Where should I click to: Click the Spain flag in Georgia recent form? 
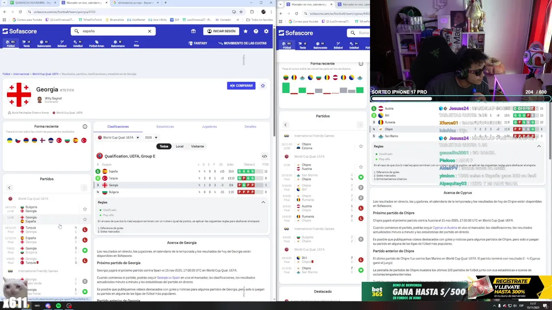[75, 140]
